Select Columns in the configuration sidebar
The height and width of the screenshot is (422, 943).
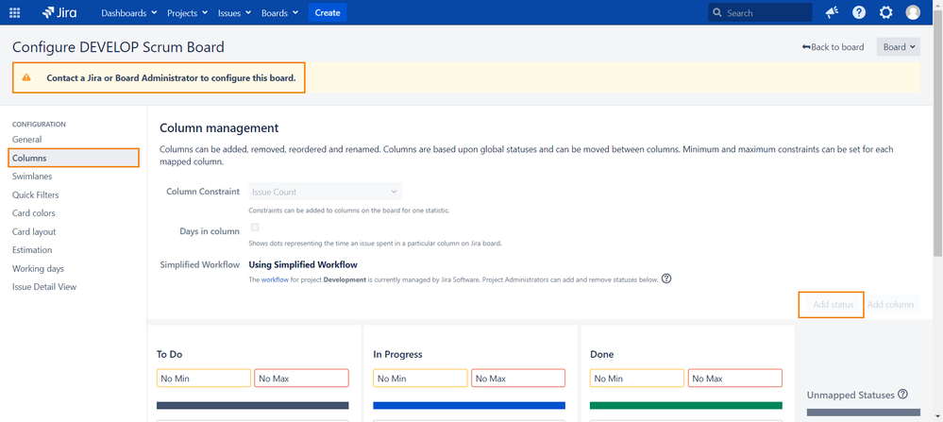(x=74, y=158)
